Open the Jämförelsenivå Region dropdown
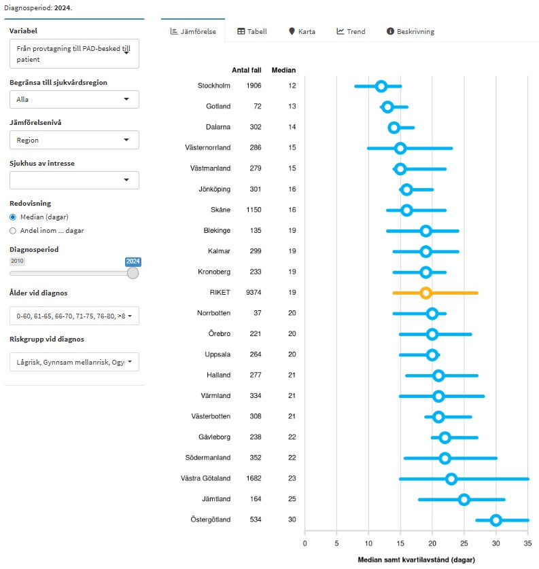 pos(74,140)
